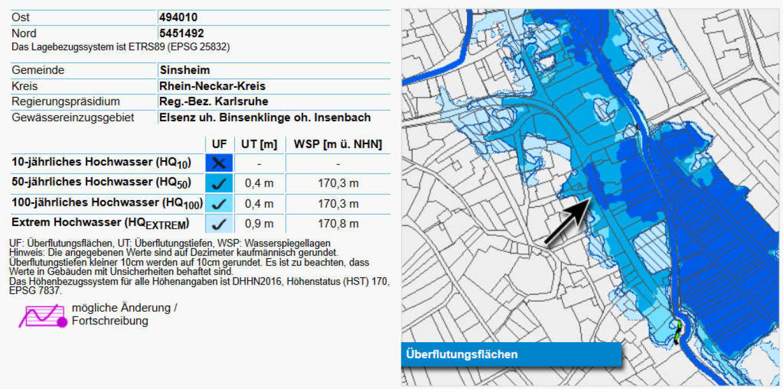
Task: Click the Kreis value Rhein-Neckar-Kreis
Action: pyautogui.click(x=212, y=86)
